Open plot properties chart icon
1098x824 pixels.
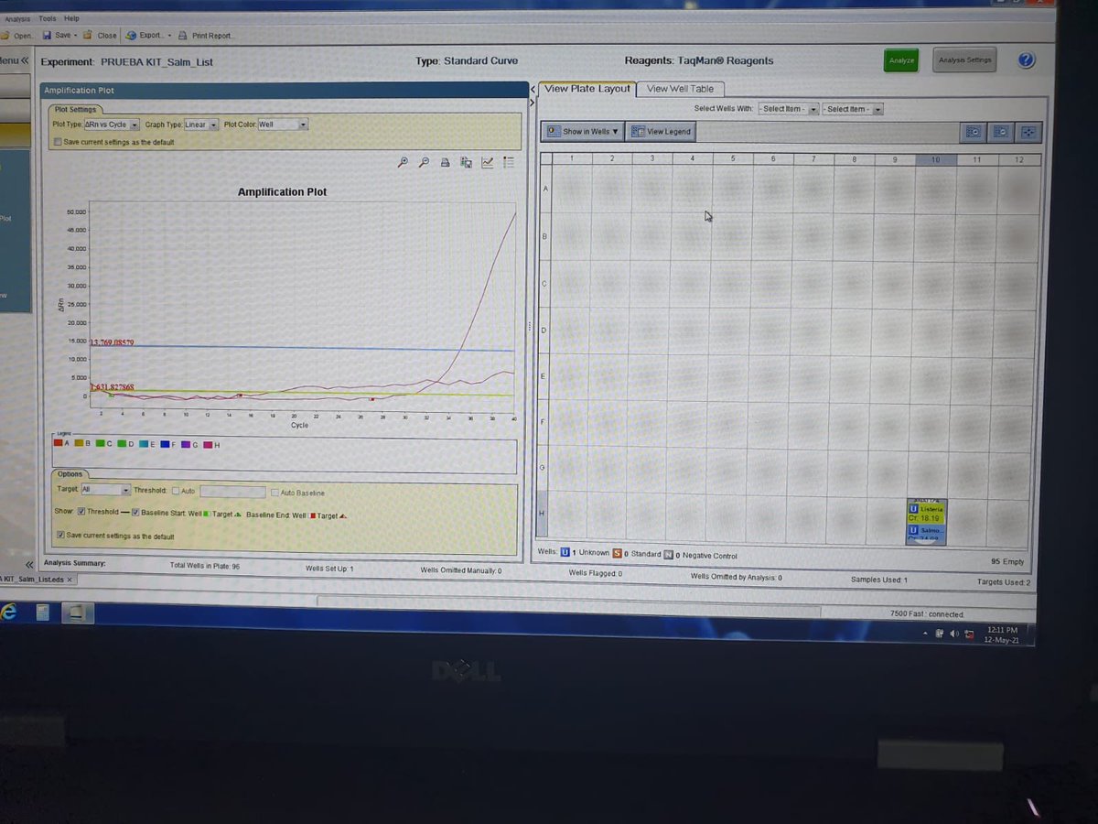488,163
